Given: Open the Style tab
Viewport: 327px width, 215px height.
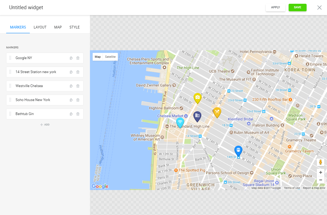Looking at the screenshot, I should 75,27.
